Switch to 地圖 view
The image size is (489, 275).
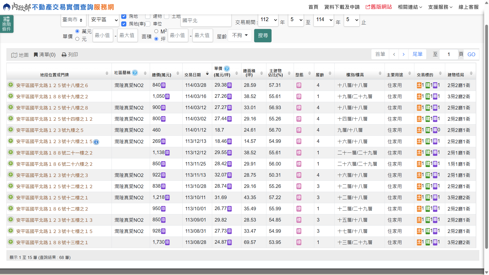pos(20,55)
